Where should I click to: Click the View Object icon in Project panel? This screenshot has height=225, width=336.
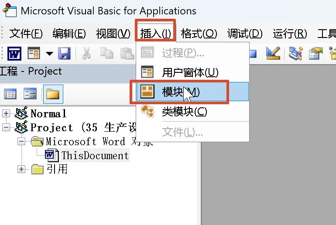click(30, 94)
